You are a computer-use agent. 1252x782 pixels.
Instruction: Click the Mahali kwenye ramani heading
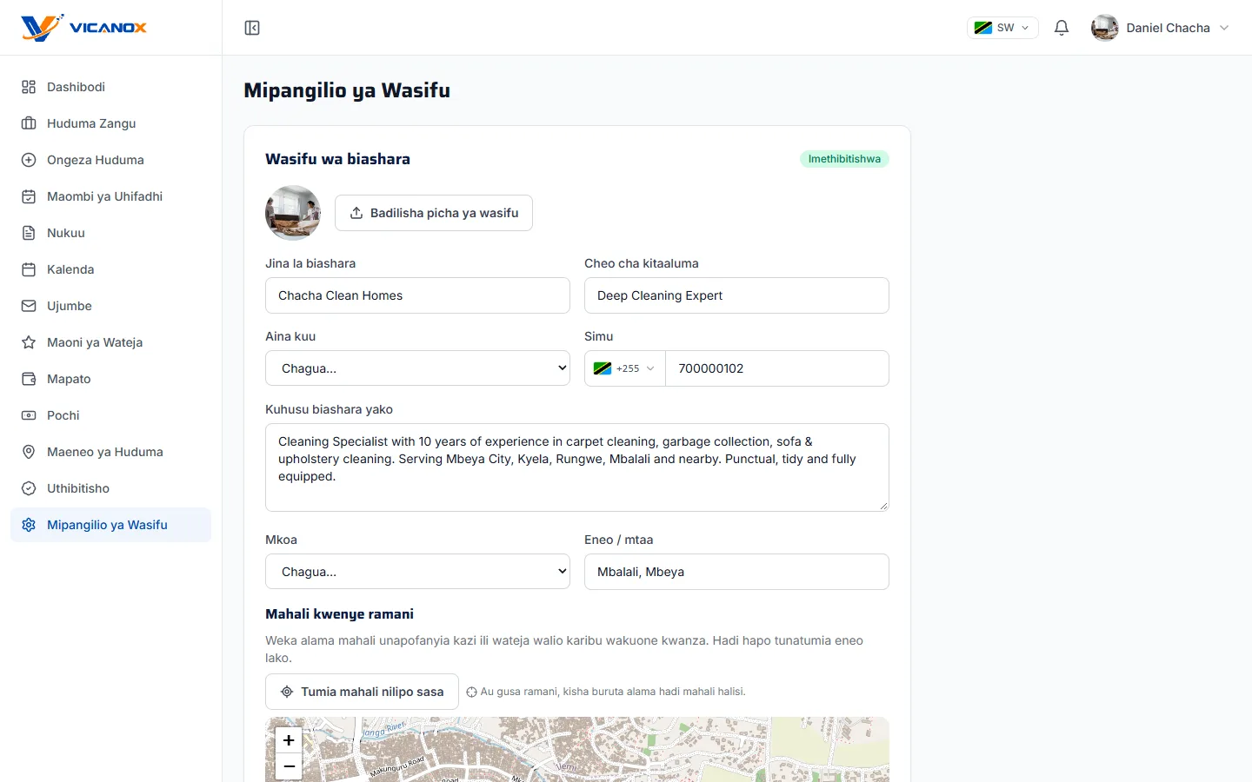(339, 614)
